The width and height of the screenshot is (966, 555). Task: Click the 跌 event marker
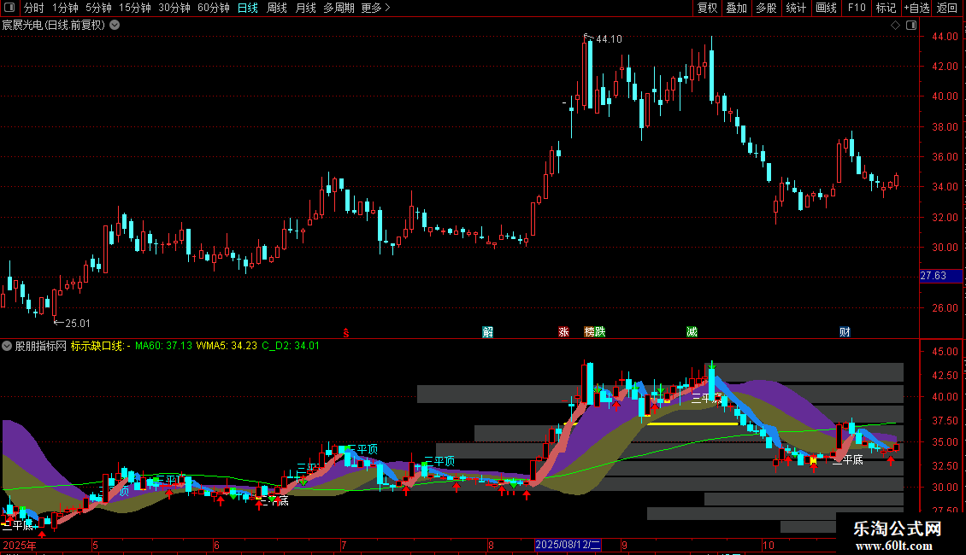(x=601, y=332)
